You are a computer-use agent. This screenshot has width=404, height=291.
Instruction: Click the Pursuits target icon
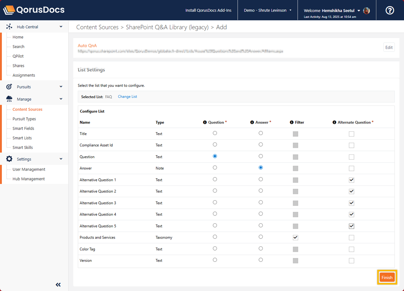pyautogui.click(x=9, y=87)
